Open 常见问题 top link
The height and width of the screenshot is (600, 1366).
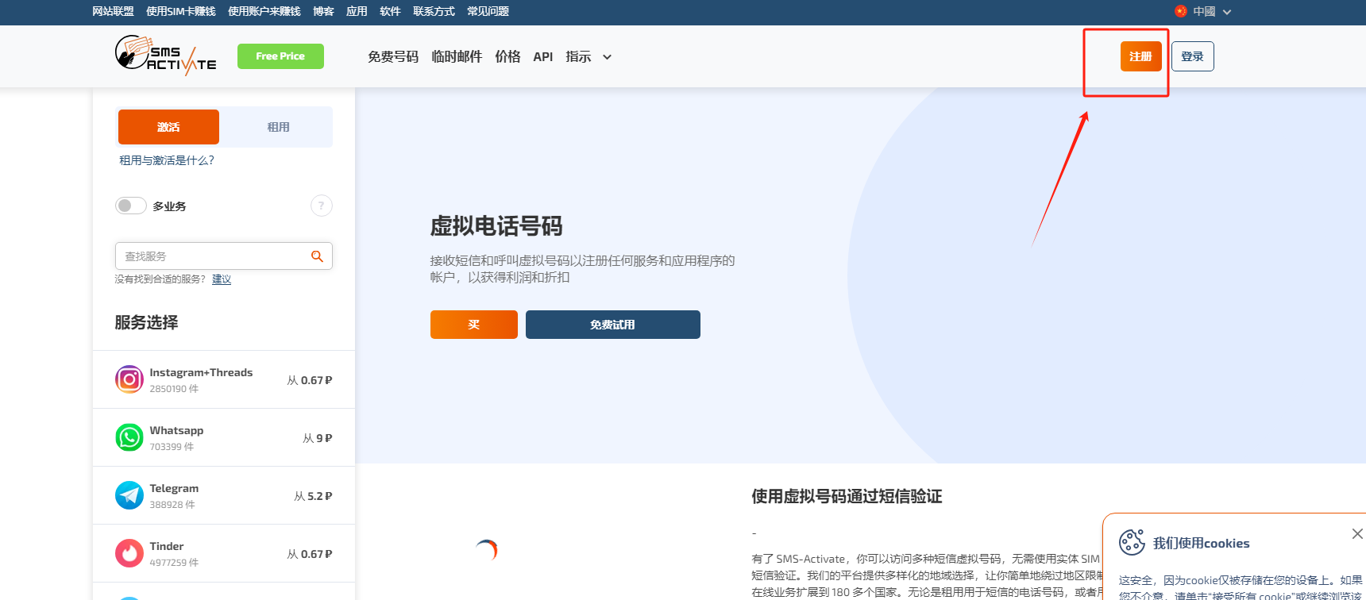pyautogui.click(x=488, y=11)
